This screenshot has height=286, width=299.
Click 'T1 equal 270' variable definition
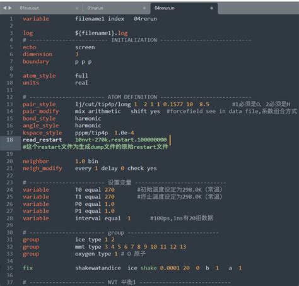(95, 197)
